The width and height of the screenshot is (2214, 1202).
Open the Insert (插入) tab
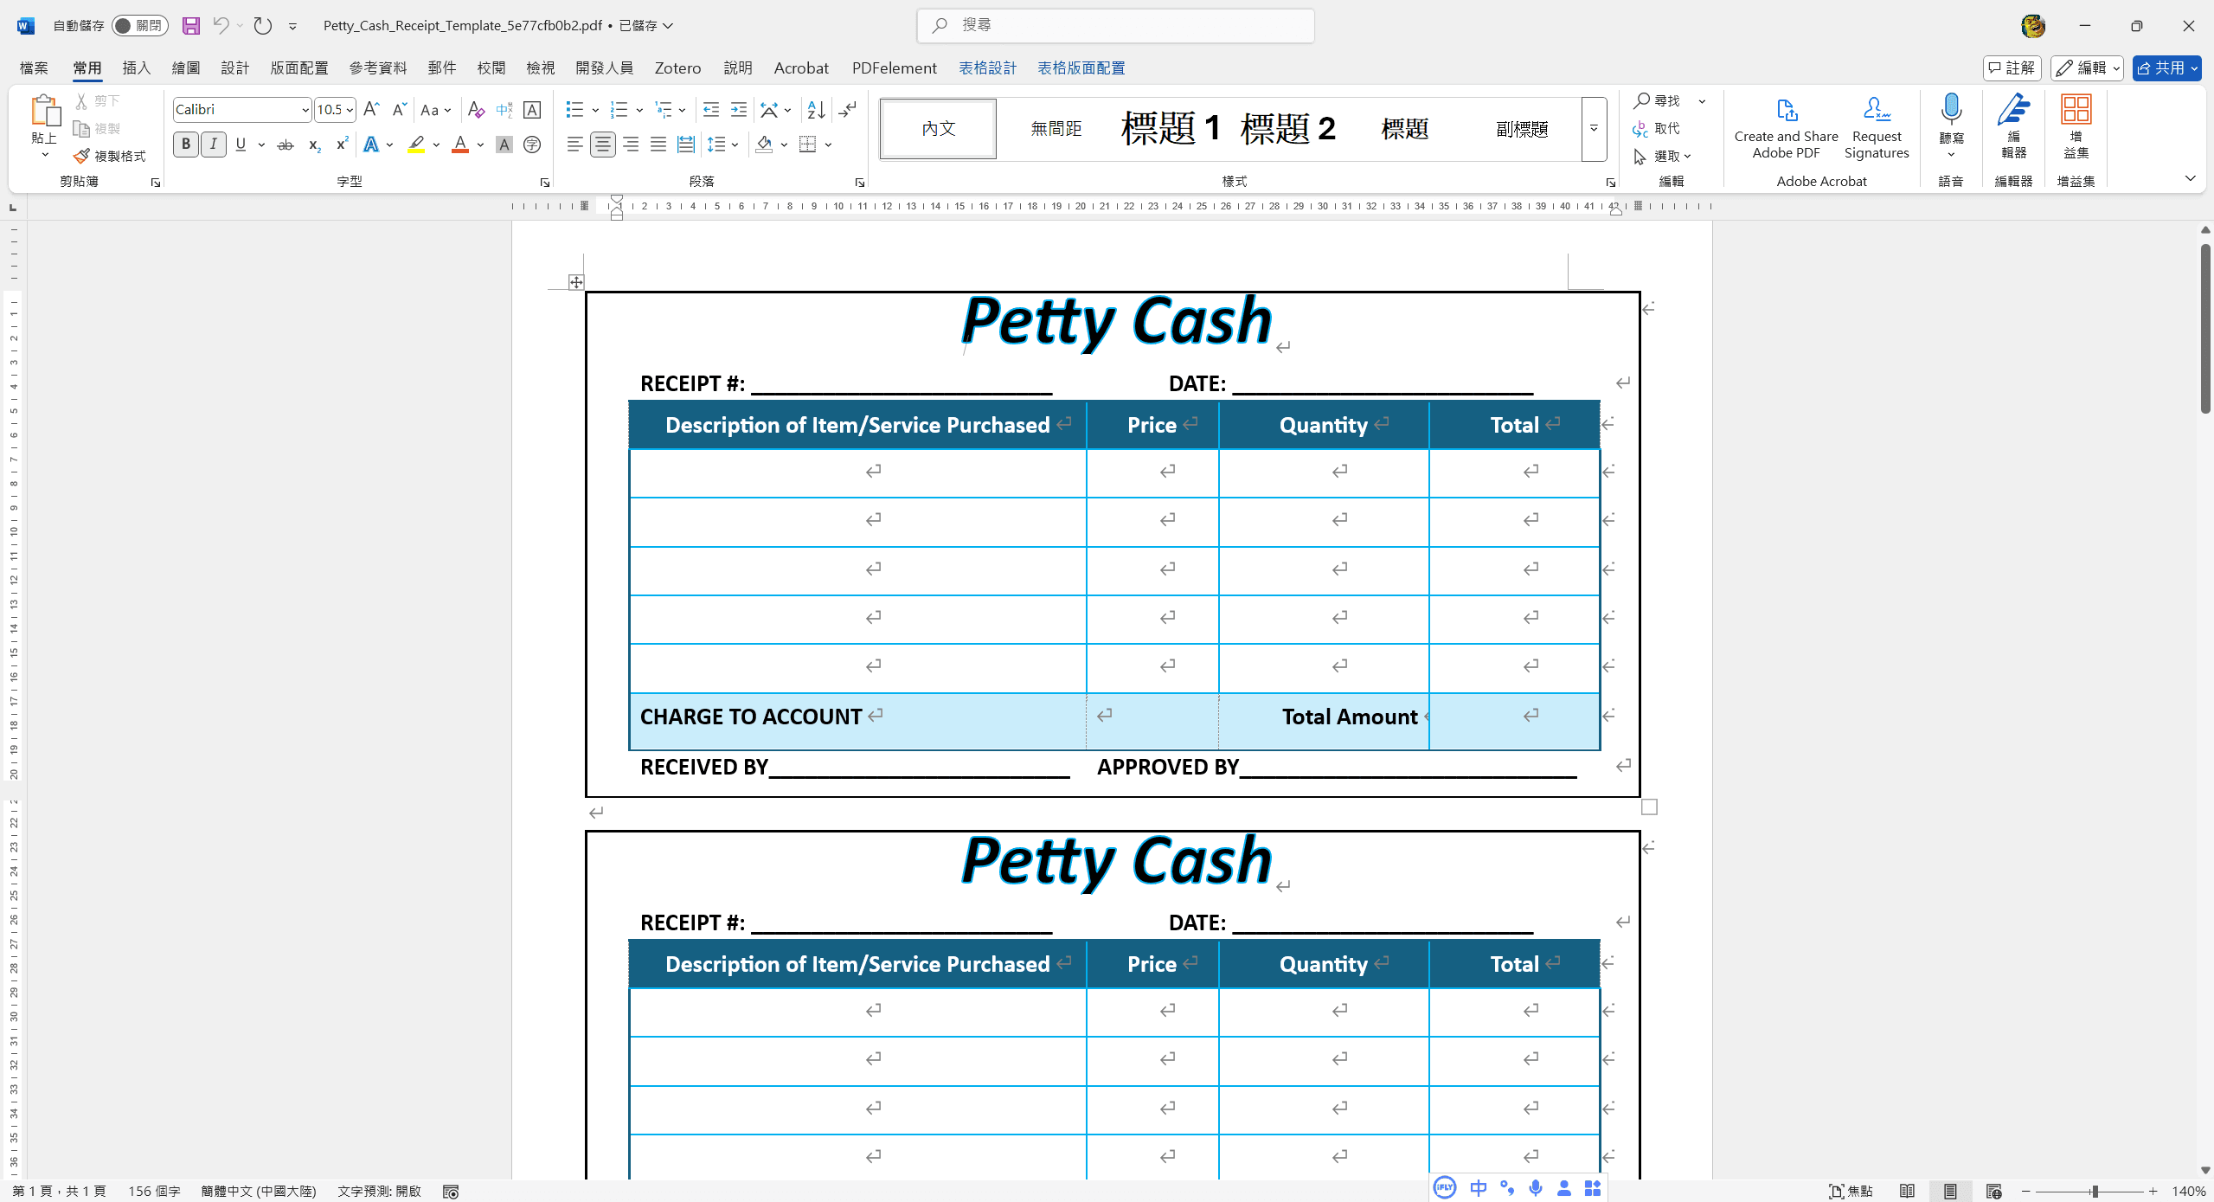[x=137, y=67]
